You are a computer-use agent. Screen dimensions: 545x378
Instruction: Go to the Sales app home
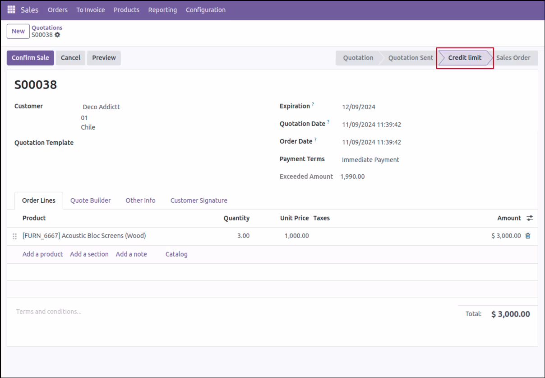[x=30, y=9]
